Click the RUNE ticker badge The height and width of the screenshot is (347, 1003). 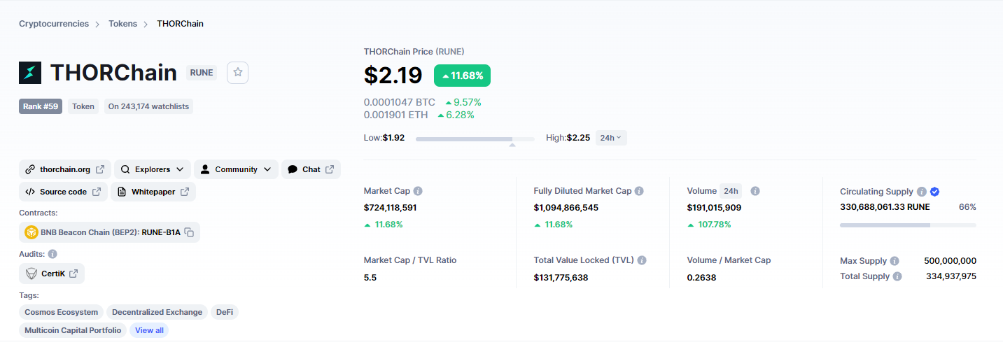coord(202,72)
